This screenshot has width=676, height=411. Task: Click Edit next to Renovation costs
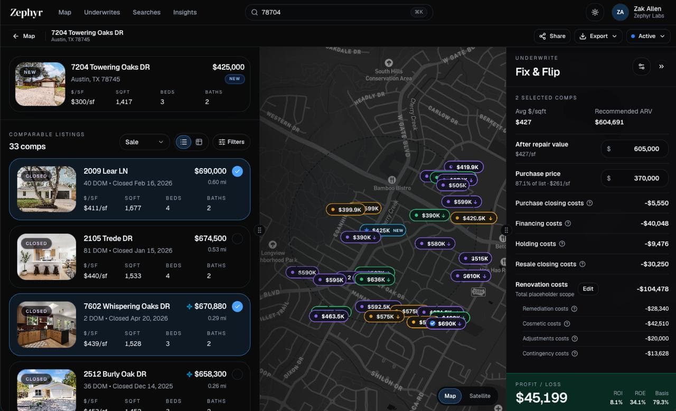tap(588, 289)
